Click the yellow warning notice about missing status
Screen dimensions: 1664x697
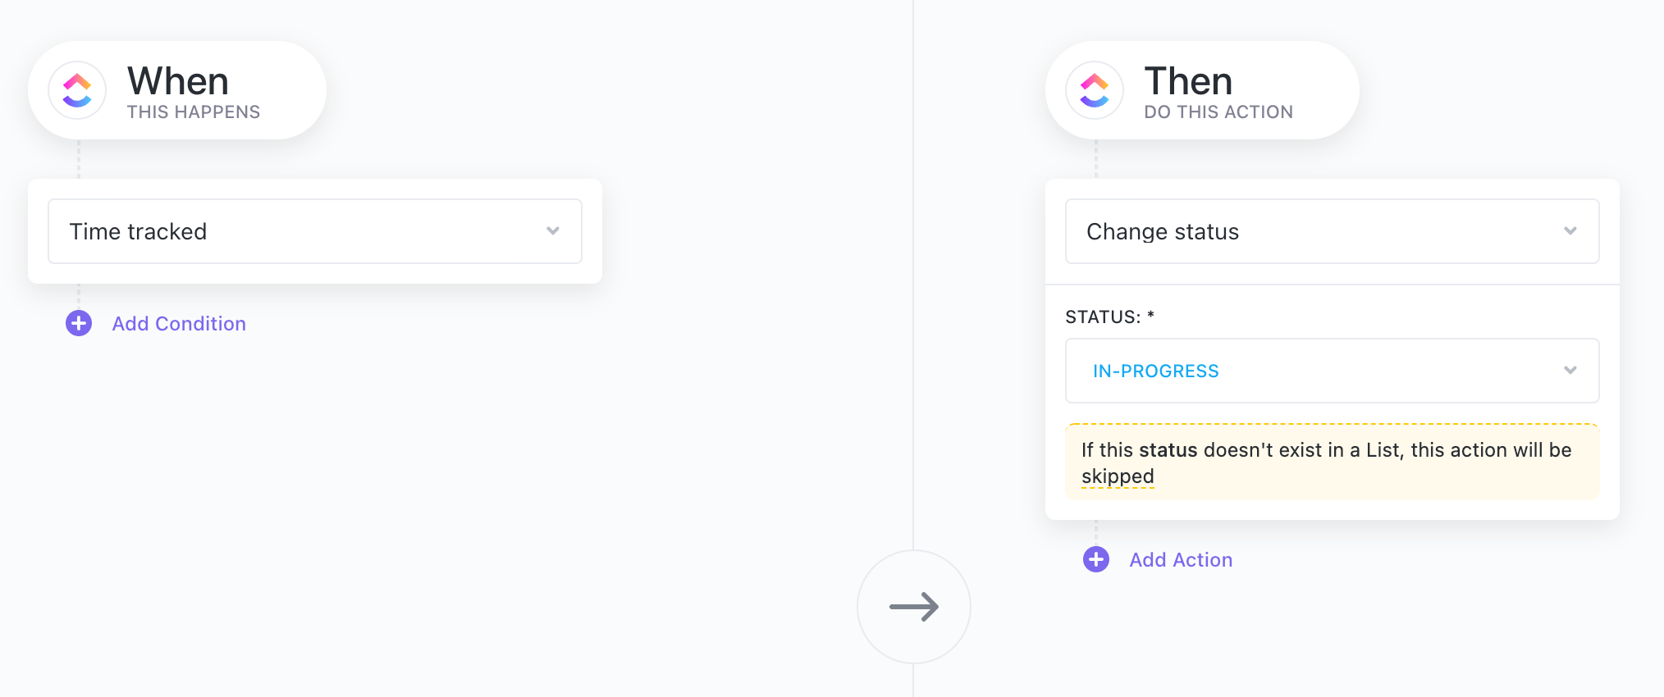(1331, 461)
